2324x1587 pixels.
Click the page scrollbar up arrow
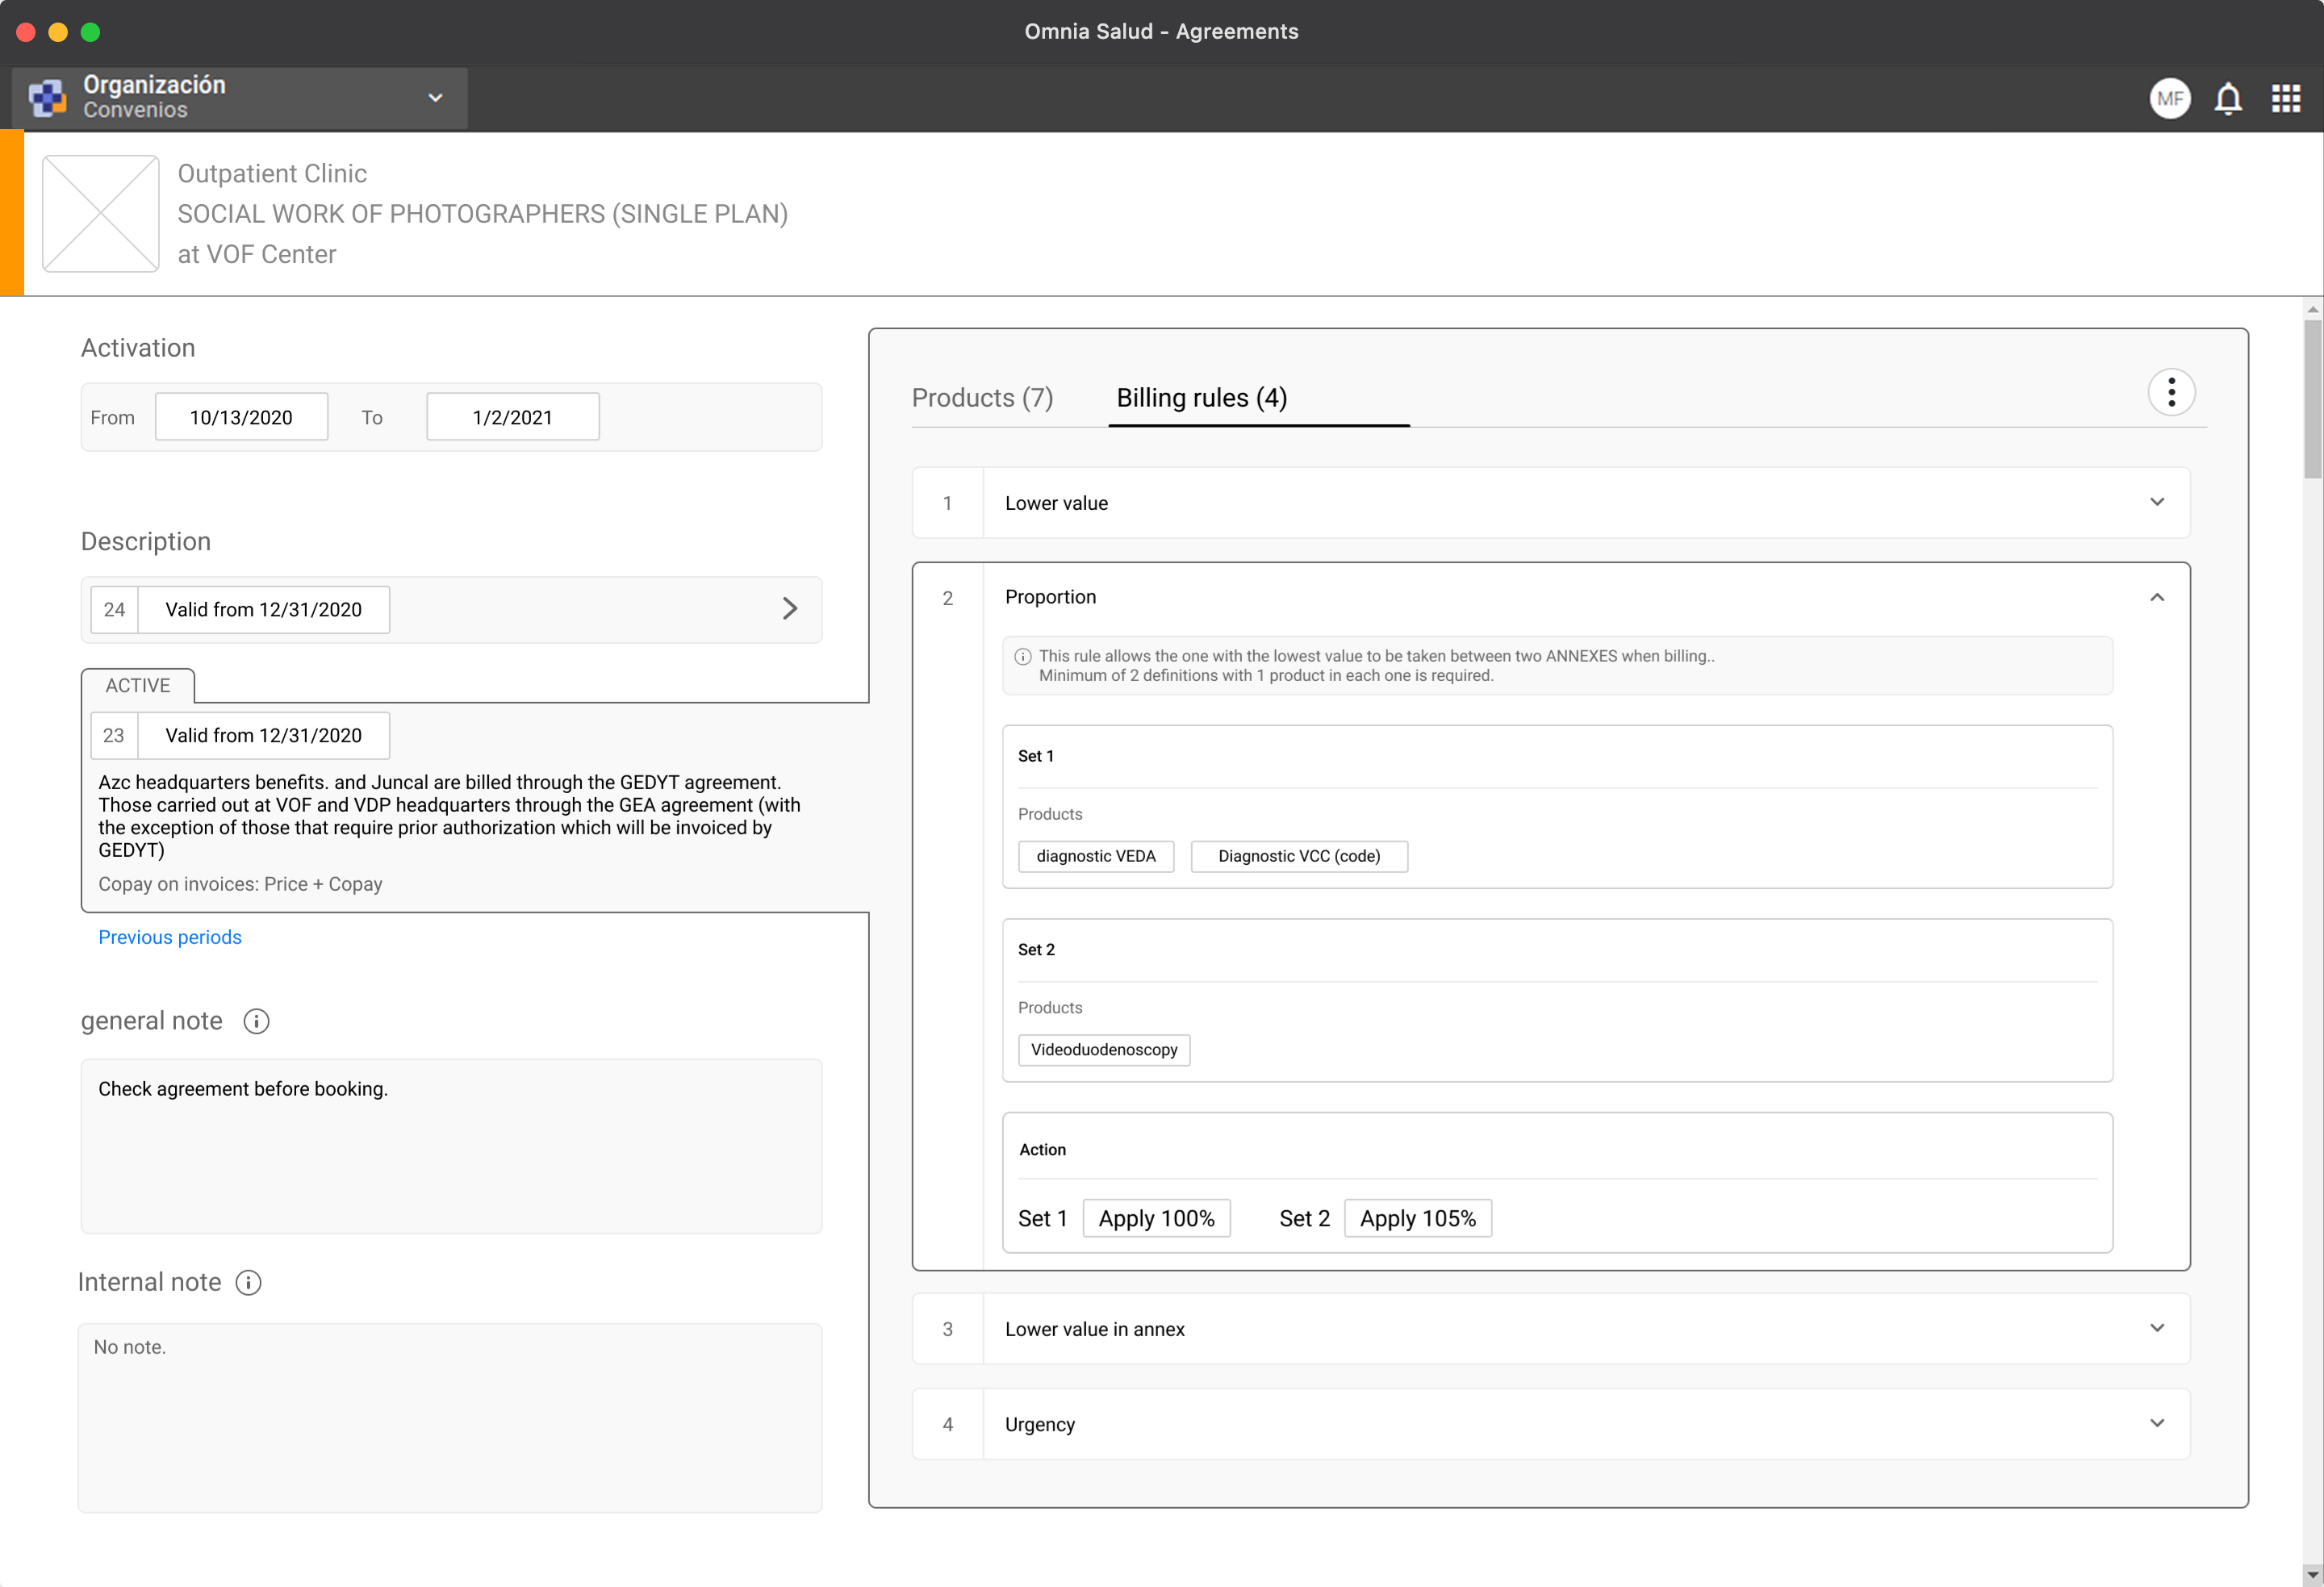[2312, 309]
